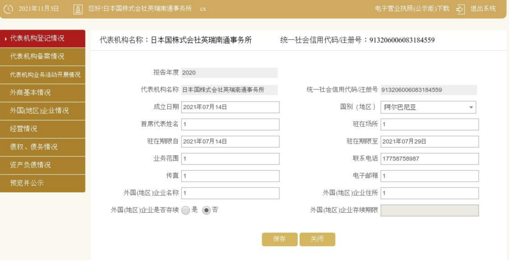Select 资产负债情况 menu item
Image resolution: width=510 pixels, height=263 pixels.
coord(43,165)
